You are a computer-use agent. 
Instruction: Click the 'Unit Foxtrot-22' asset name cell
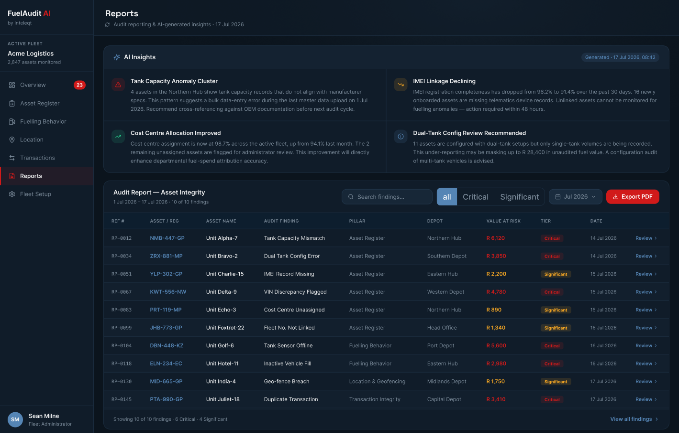[225, 328]
